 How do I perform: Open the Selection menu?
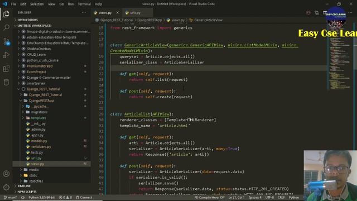point(37,4)
